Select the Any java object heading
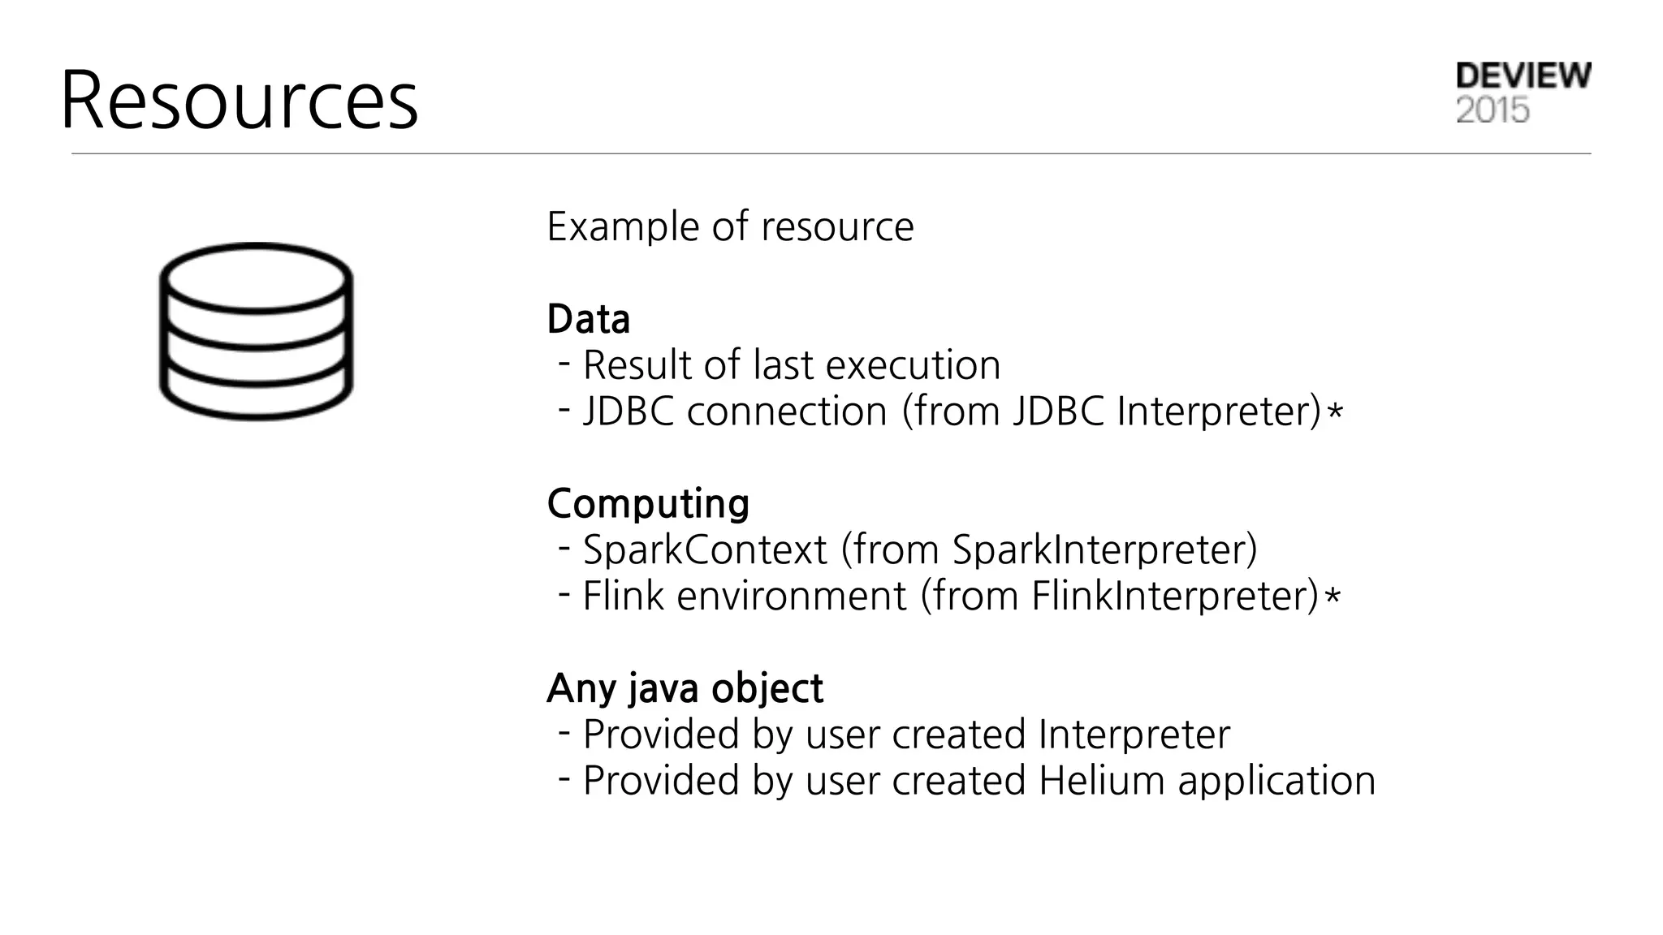The width and height of the screenshot is (1663, 935). 685,688
